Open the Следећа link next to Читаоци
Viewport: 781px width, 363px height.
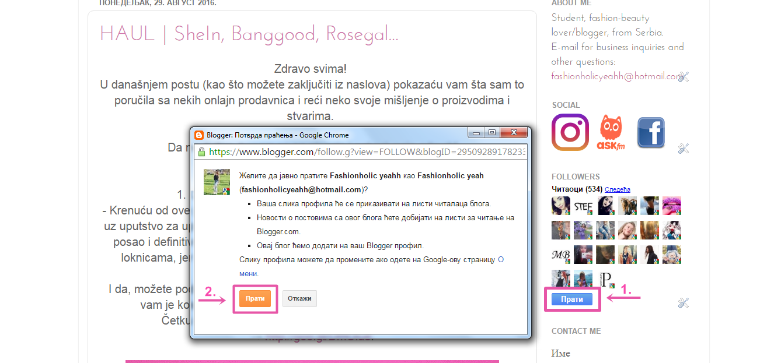pyautogui.click(x=618, y=189)
